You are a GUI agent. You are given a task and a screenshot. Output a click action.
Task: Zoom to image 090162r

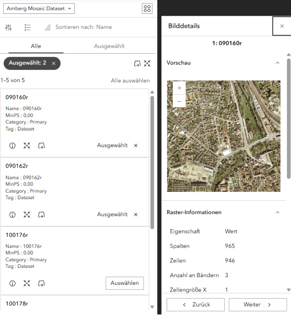[x=27, y=214]
